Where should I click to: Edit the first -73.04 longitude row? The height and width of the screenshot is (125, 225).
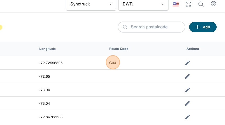187,90
